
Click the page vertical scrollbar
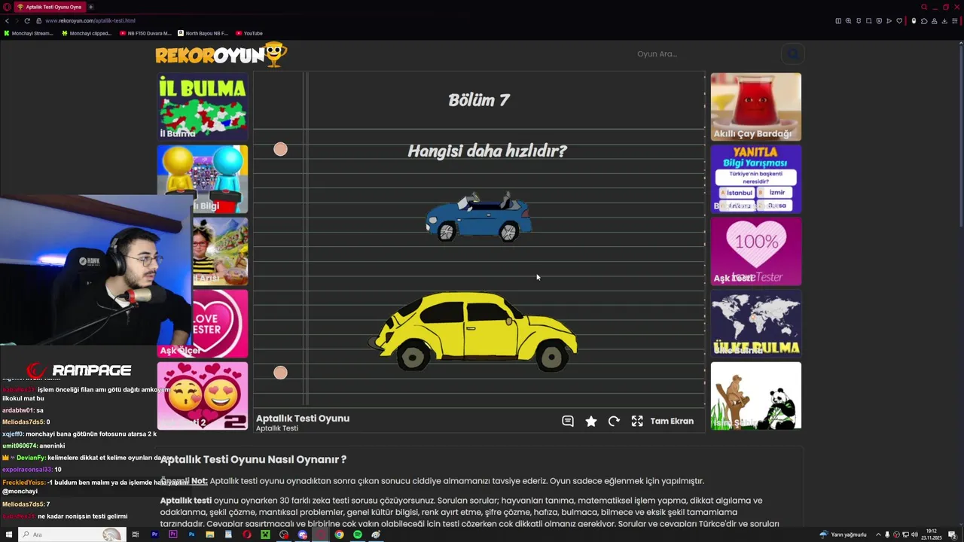pos(961,135)
